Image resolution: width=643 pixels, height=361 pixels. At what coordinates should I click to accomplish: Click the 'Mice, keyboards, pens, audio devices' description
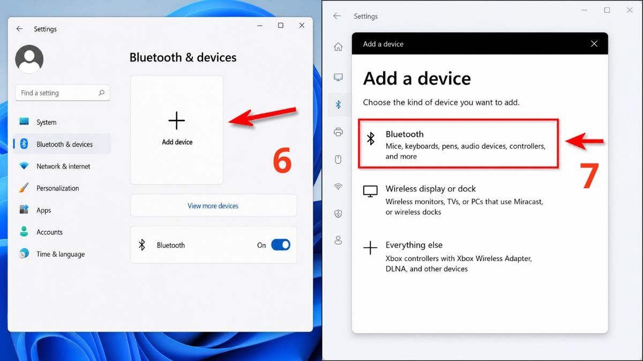465,151
